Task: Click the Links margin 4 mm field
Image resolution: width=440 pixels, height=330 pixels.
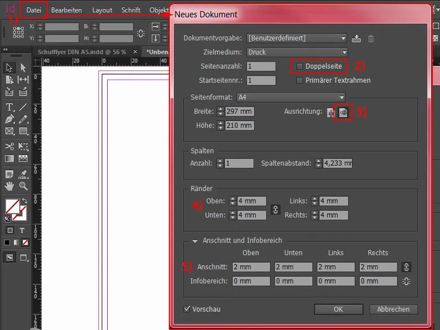Action: (x=333, y=201)
